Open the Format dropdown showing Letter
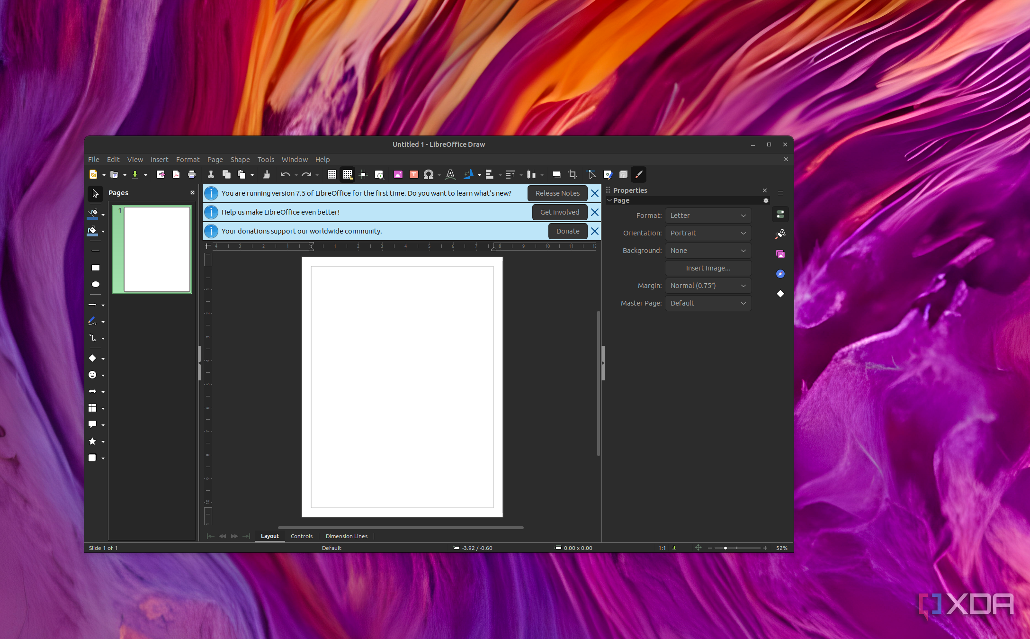Viewport: 1030px width, 639px height. pyautogui.click(x=708, y=216)
